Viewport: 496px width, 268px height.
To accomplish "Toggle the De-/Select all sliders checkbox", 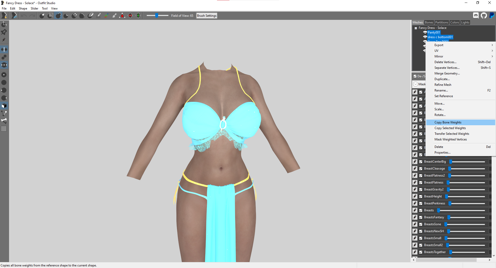I will click(x=415, y=76).
